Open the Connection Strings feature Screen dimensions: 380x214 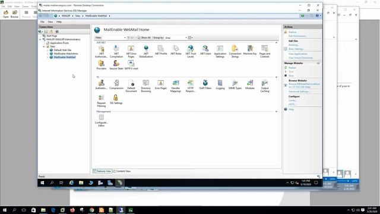coord(235,51)
